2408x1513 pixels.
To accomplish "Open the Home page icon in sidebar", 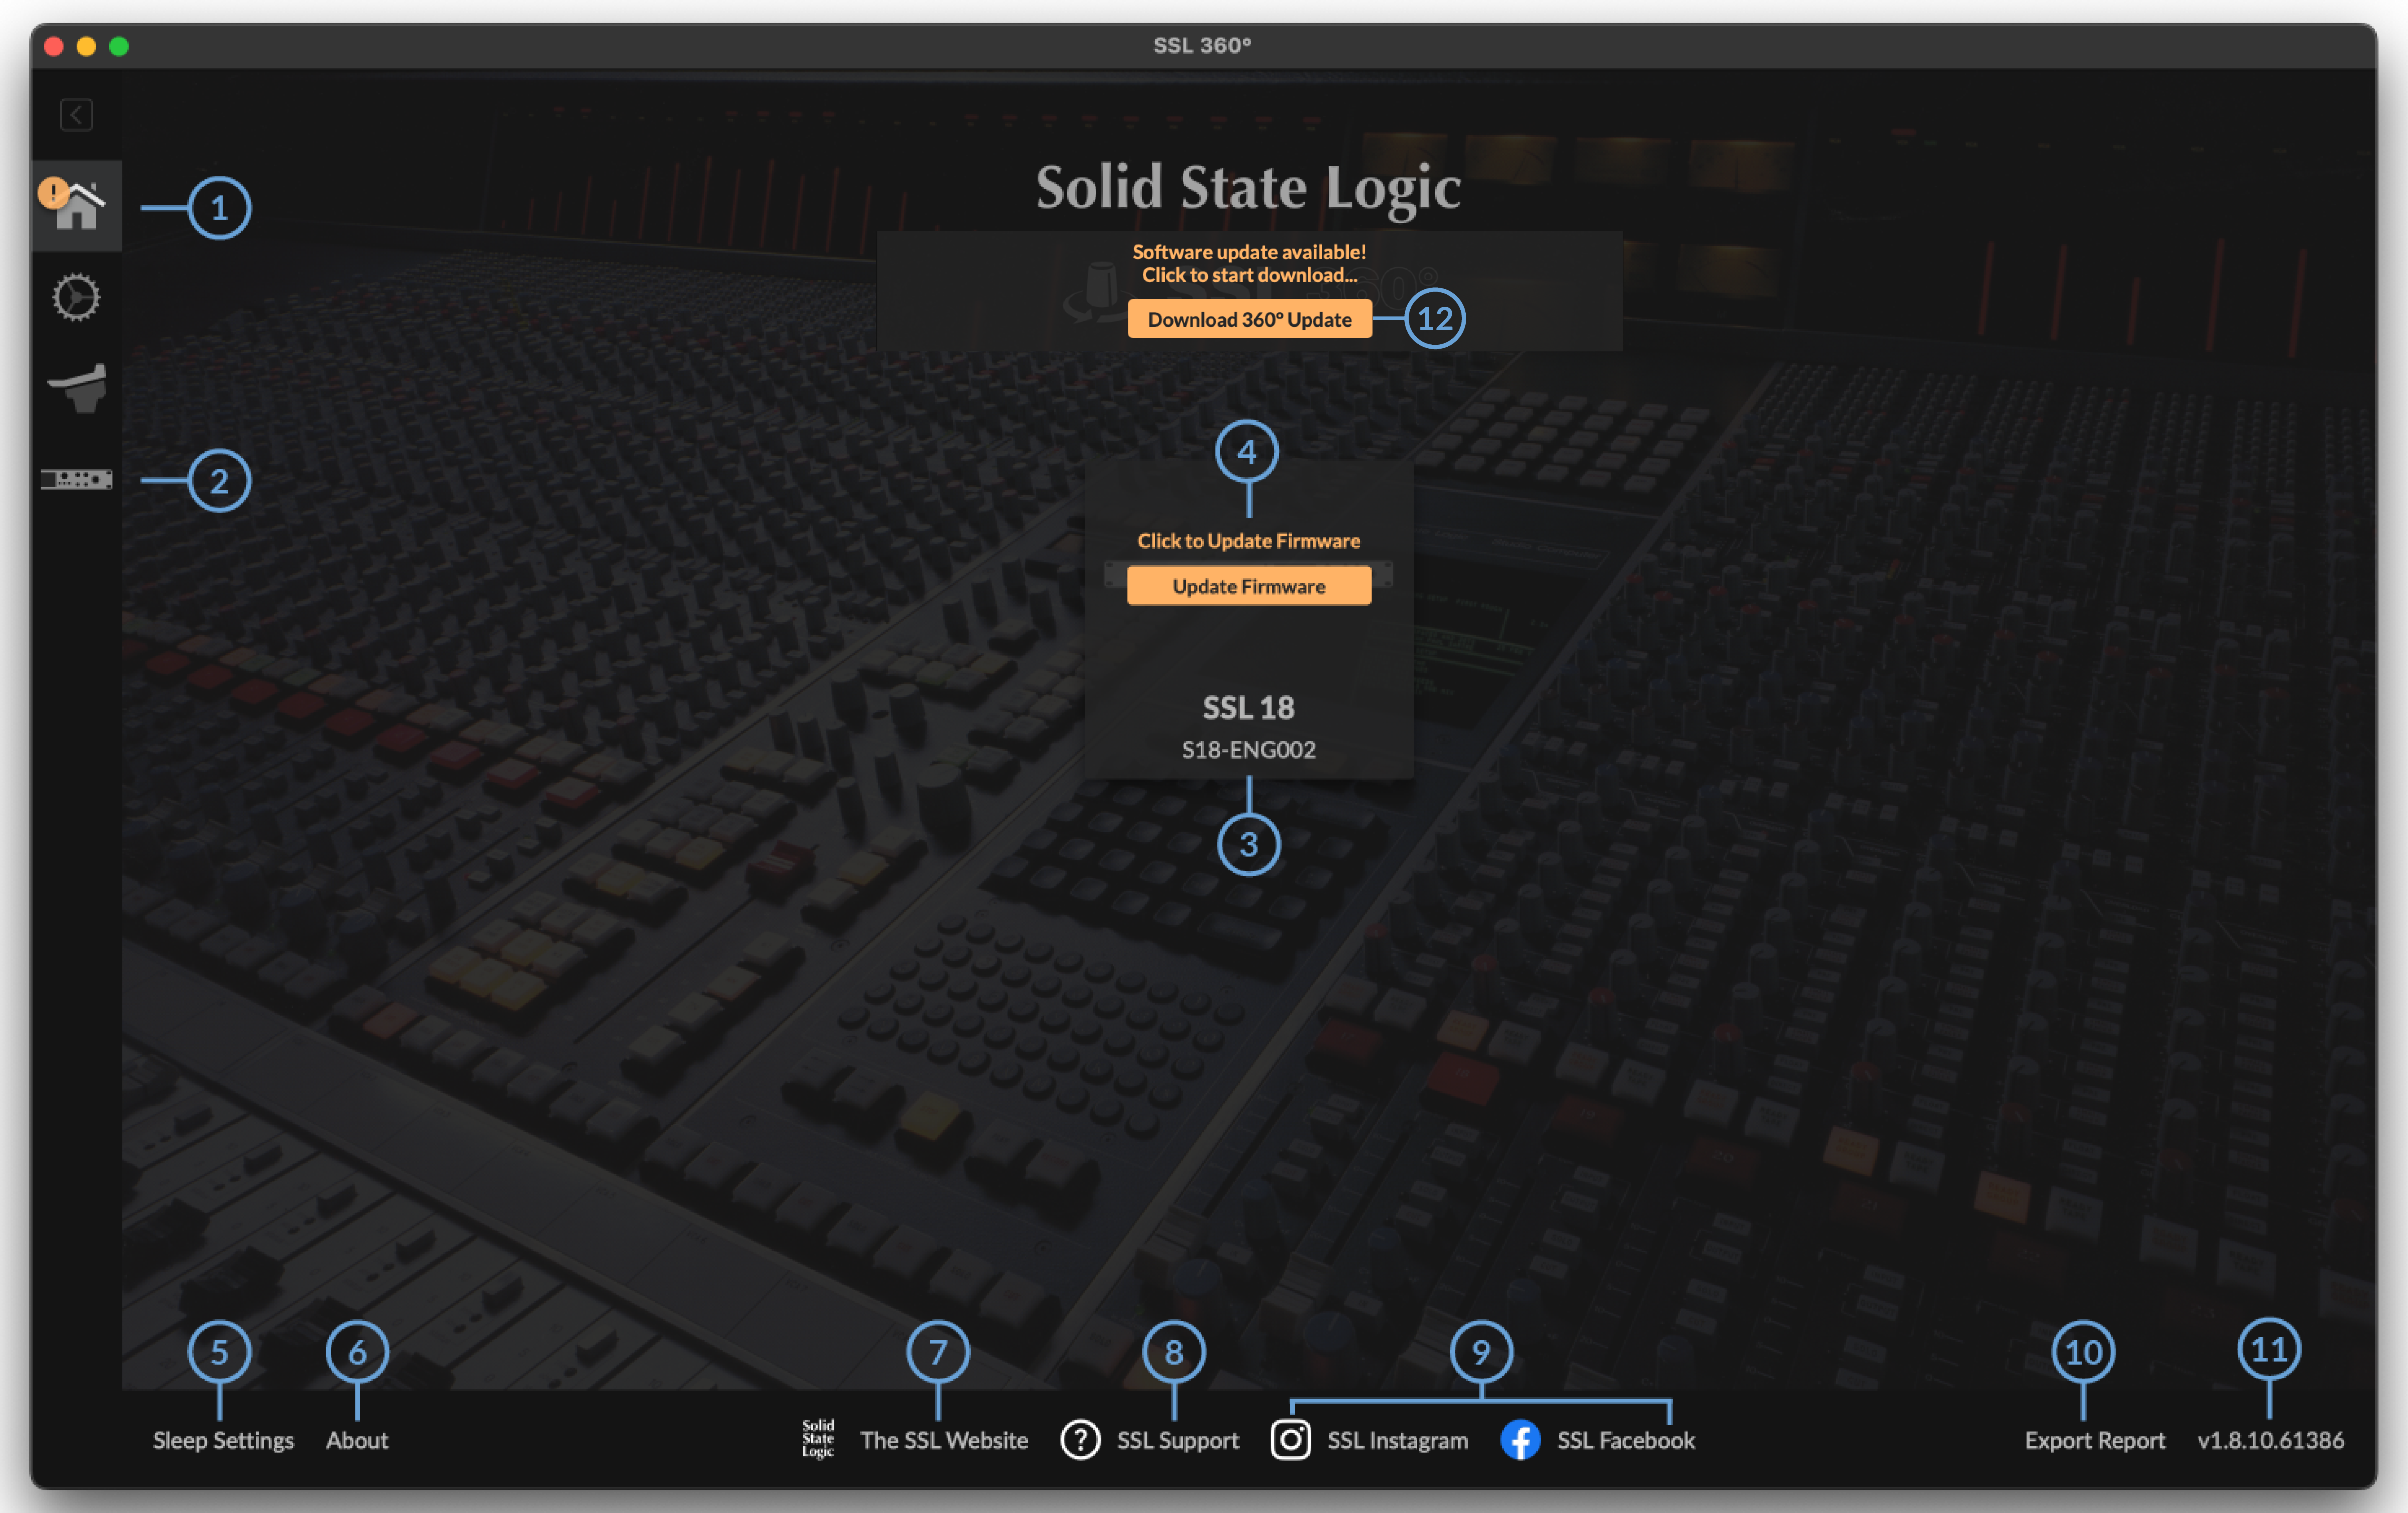I will (x=77, y=206).
